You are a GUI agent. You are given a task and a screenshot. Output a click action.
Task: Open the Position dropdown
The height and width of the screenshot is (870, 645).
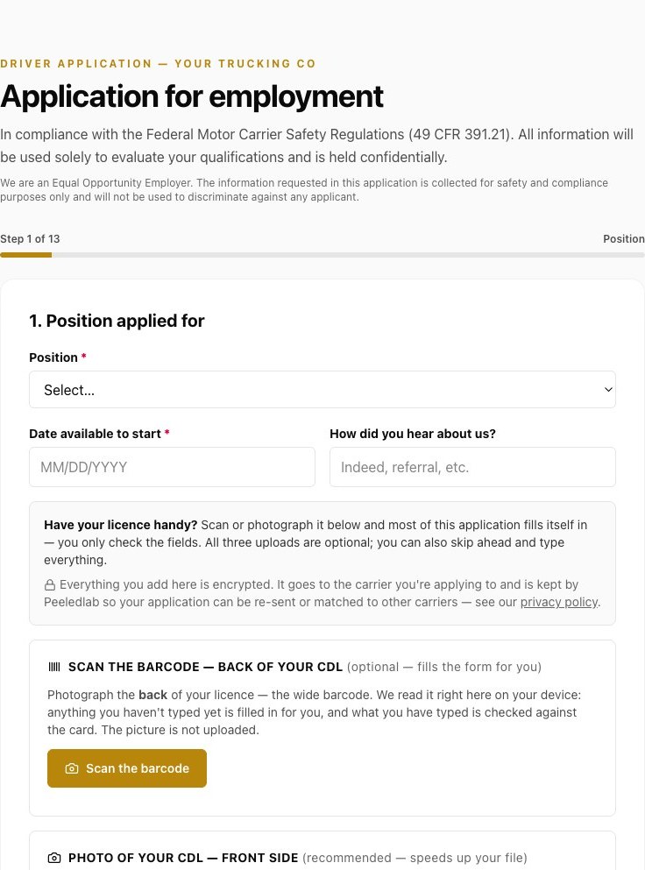pyautogui.click(x=322, y=390)
